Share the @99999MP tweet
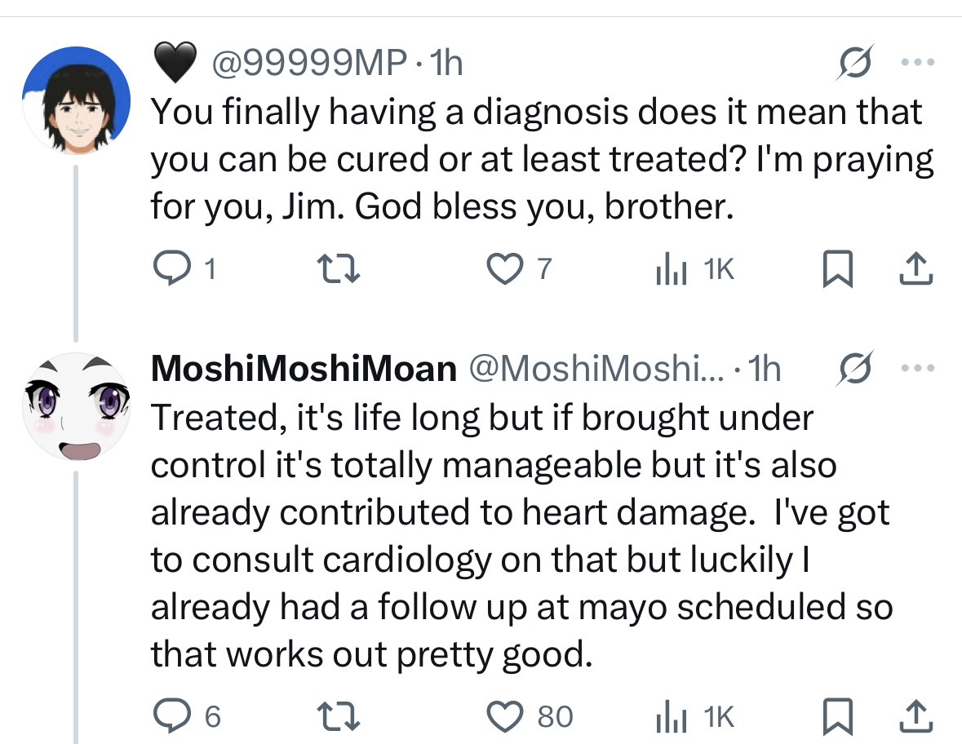 point(916,268)
